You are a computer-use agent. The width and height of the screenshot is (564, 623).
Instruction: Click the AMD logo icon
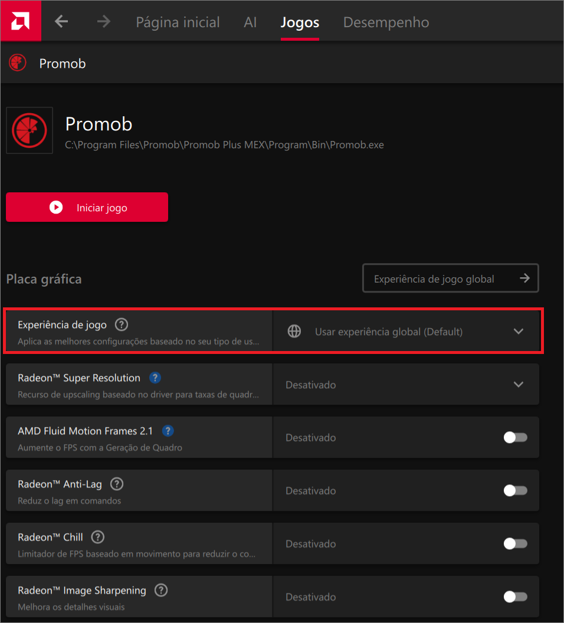21,21
